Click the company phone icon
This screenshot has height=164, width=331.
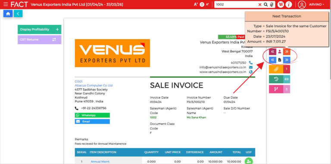[x=251, y=63]
